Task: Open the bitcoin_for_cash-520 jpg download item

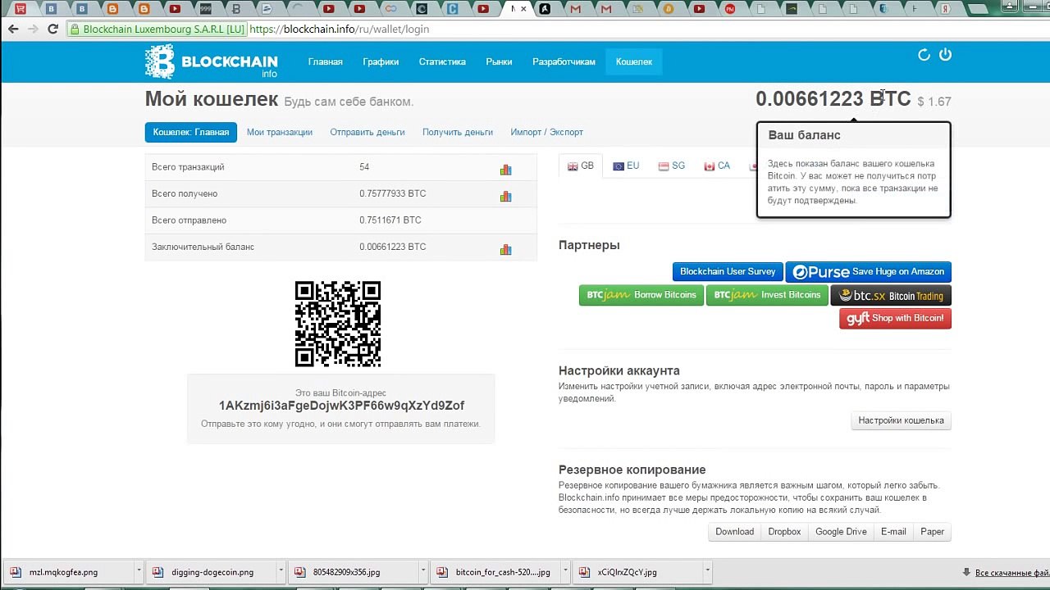Action: (x=495, y=572)
